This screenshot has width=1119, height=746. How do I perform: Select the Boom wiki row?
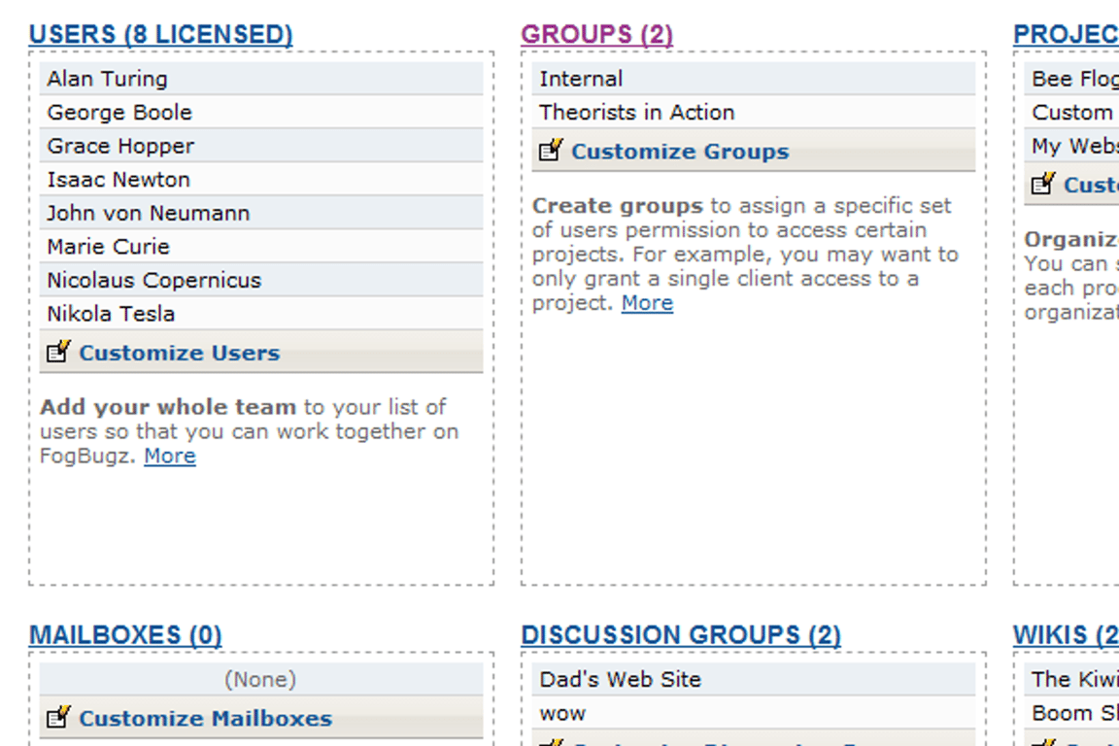[x=1072, y=712]
